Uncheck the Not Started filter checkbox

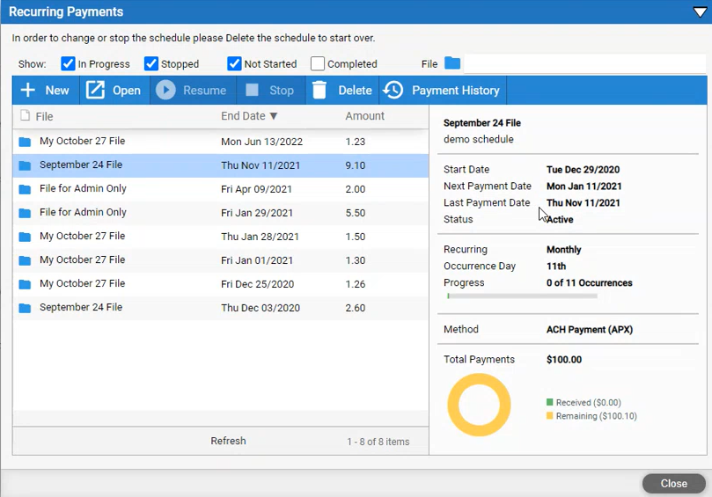point(234,63)
